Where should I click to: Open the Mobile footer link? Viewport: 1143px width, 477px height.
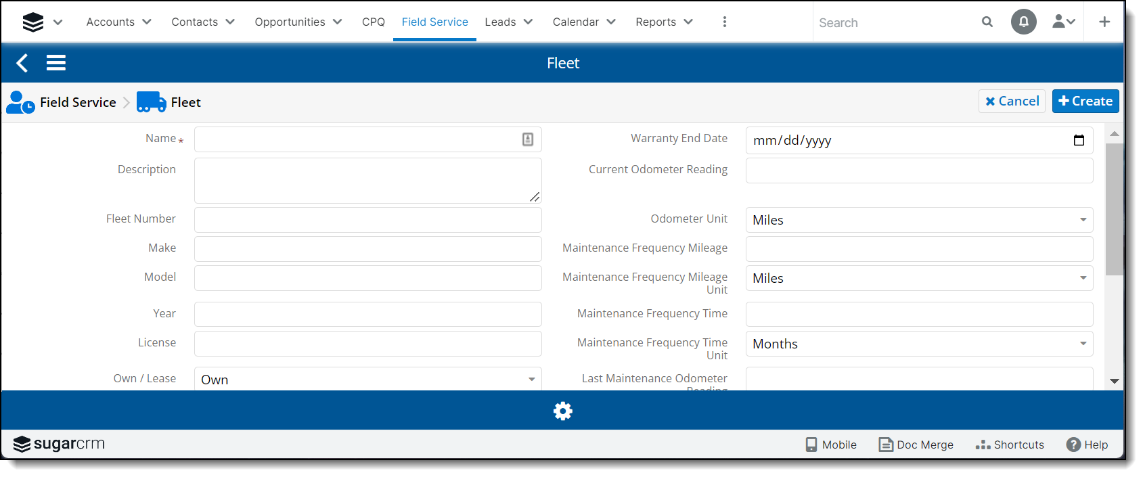[831, 445]
